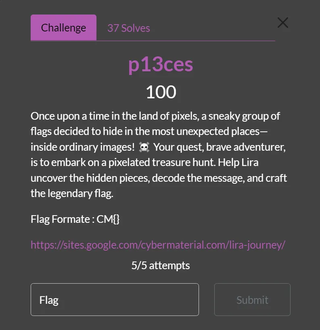Click the 5/5 attempts counter
This screenshot has height=330, width=320.
click(x=160, y=266)
